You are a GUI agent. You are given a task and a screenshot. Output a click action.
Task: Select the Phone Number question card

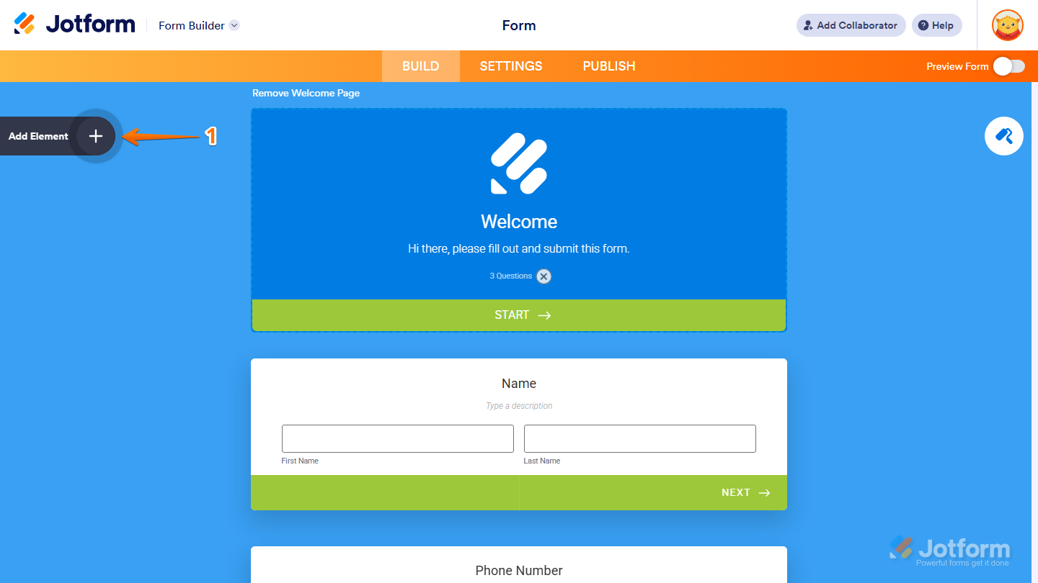(x=519, y=570)
